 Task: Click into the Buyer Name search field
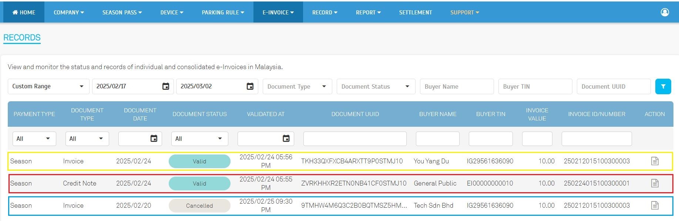click(x=457, y=86)
